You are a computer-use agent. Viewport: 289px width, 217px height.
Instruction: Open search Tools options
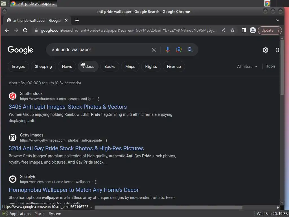(271, 66)
